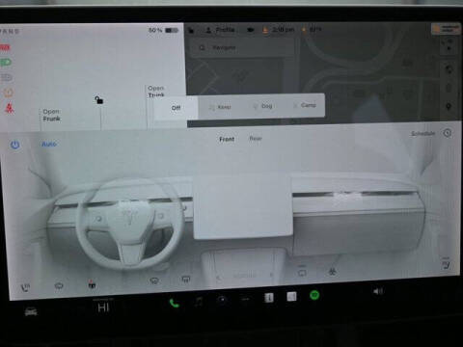Image resolution: width=463 pixels, height=347 pixels.
Task: Switch to the Rear climate tab
Action: [256, 139]
